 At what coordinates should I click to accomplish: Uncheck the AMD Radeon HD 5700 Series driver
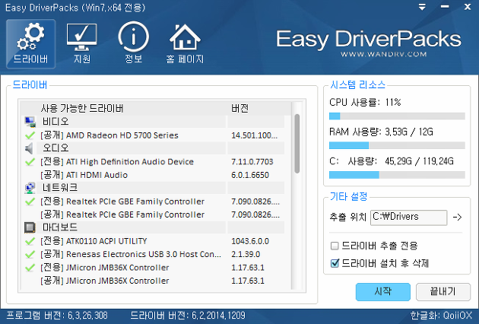tap(30, 135)
